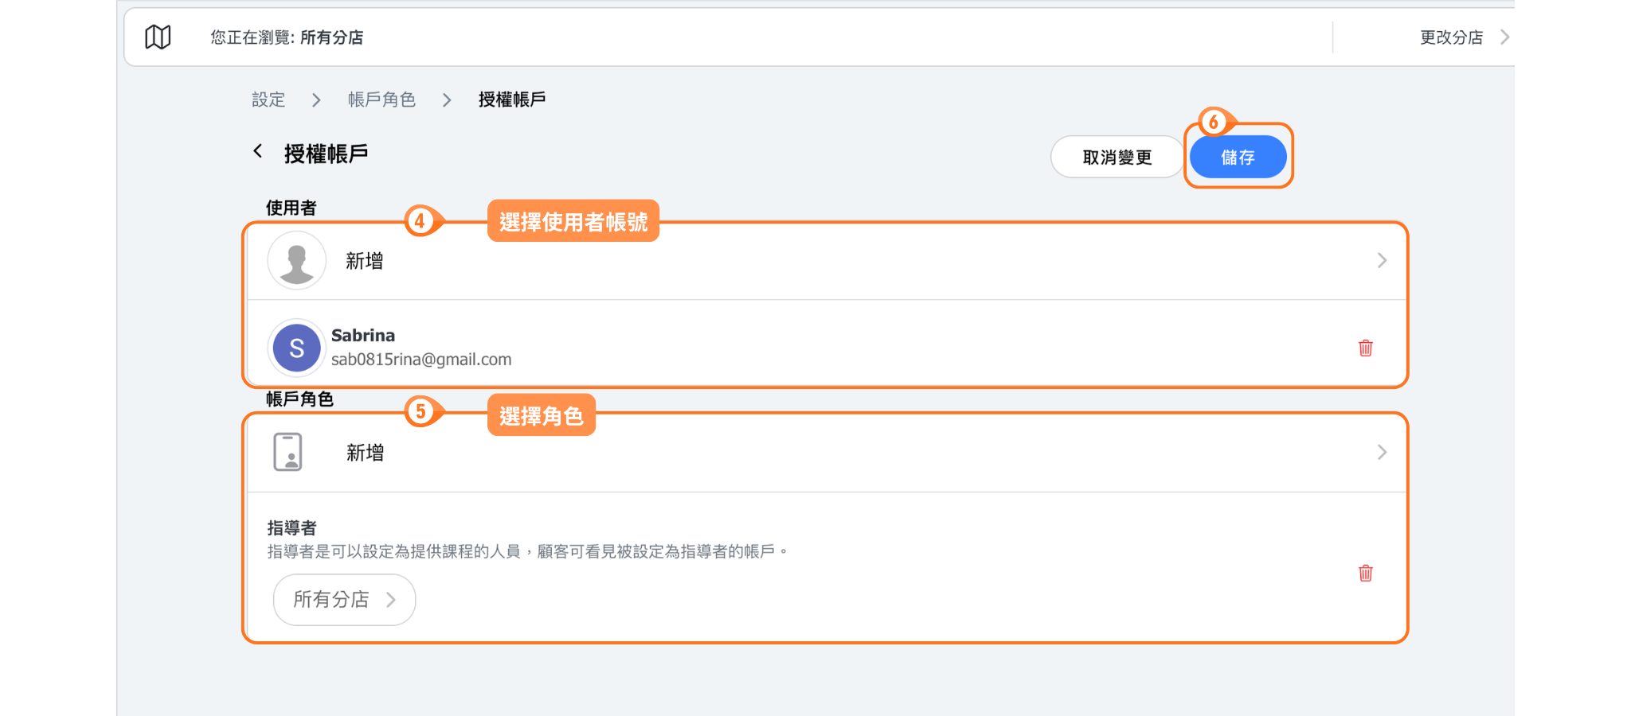Screen dimensions: 1631x716
Task: Click the gray default user avatar
Action: [x=296, y=261]
